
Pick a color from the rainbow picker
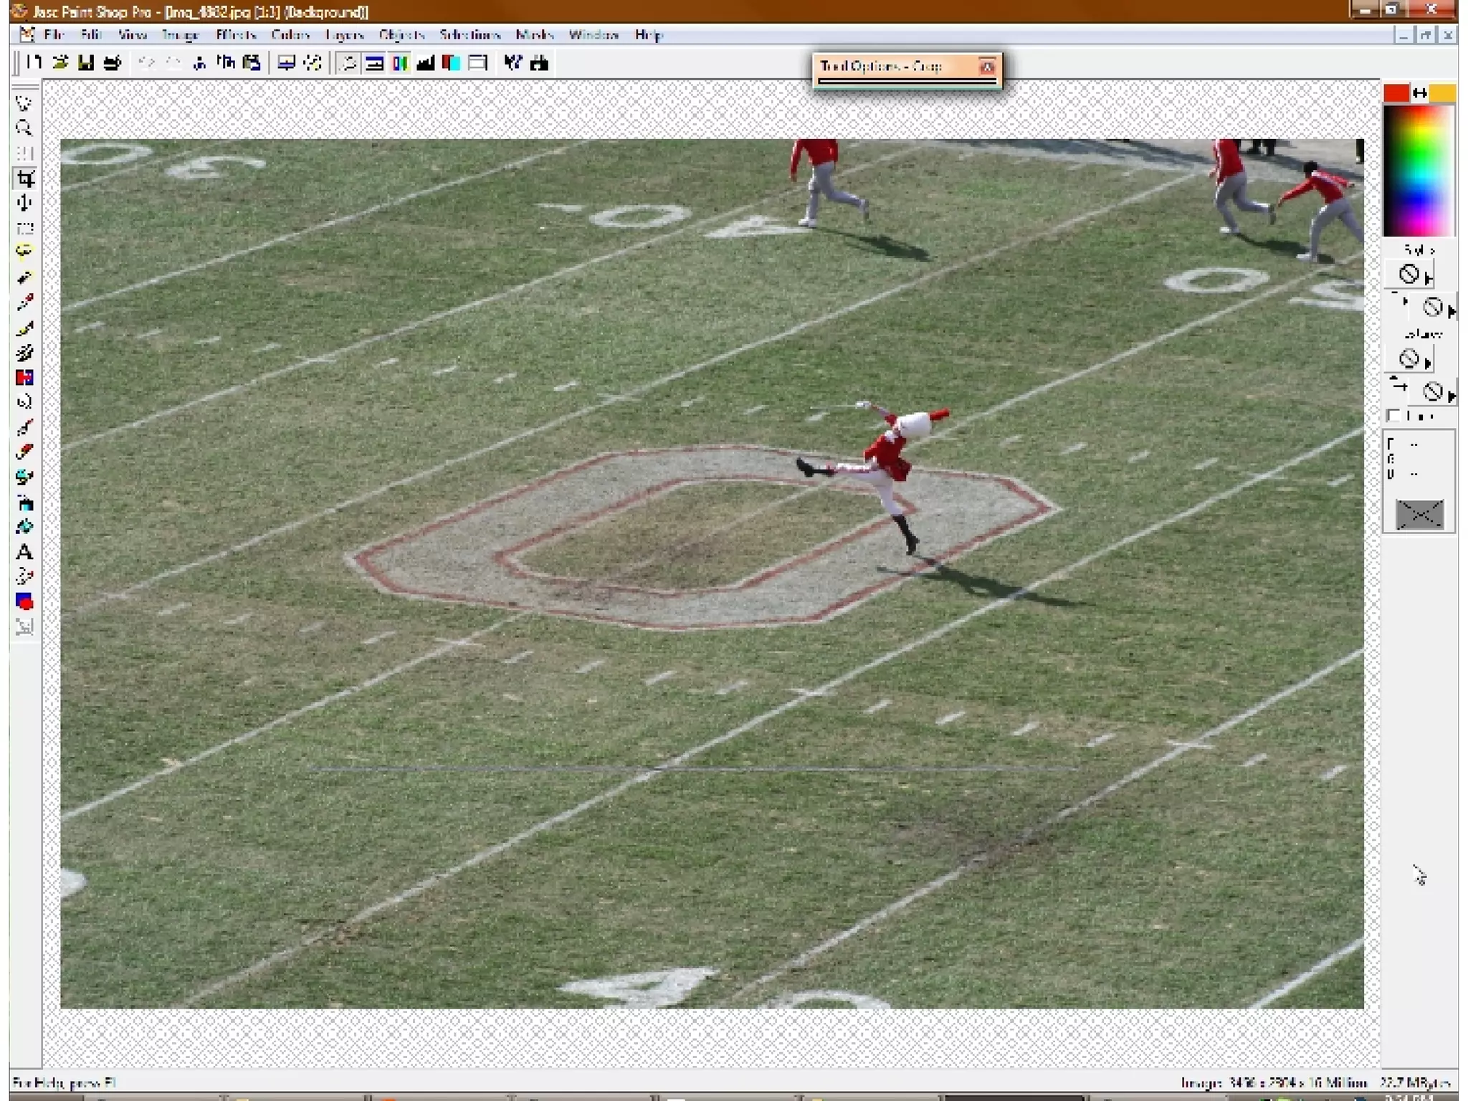point(1418,172)
